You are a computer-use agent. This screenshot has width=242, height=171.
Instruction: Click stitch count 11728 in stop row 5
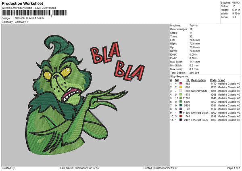(186, 98)
